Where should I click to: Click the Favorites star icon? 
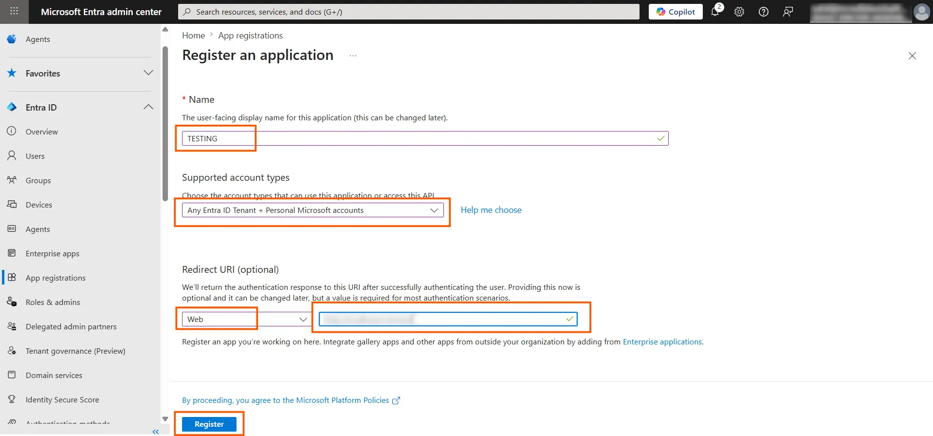[12, 73]
